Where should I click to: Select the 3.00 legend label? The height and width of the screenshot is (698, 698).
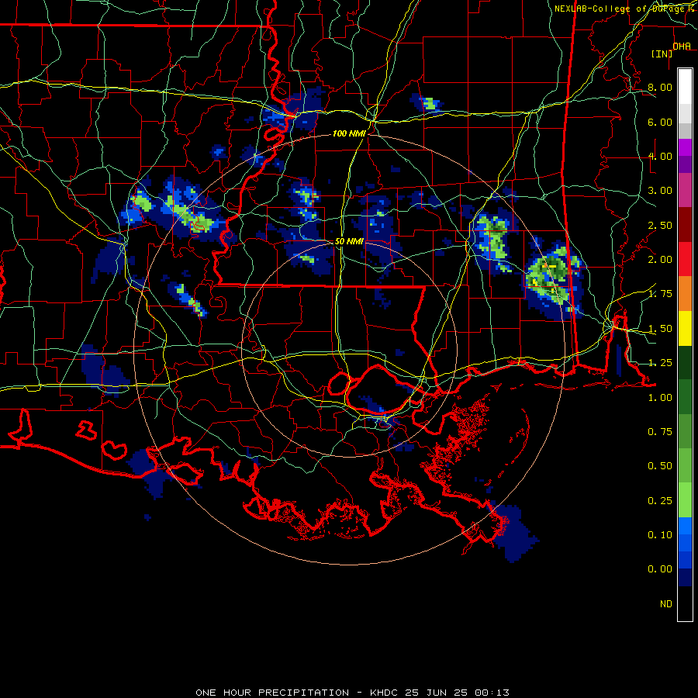(660, 191)
